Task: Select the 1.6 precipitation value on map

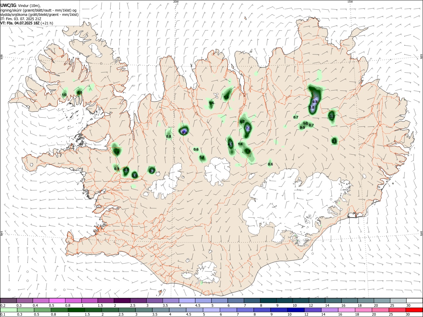Action: pos(248,151)
